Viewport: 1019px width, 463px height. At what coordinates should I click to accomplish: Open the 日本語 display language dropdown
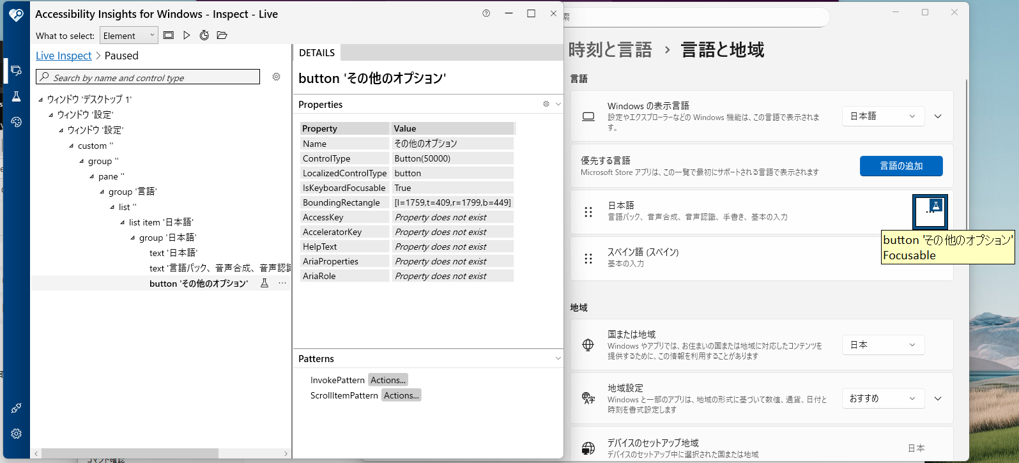(883, 116)
